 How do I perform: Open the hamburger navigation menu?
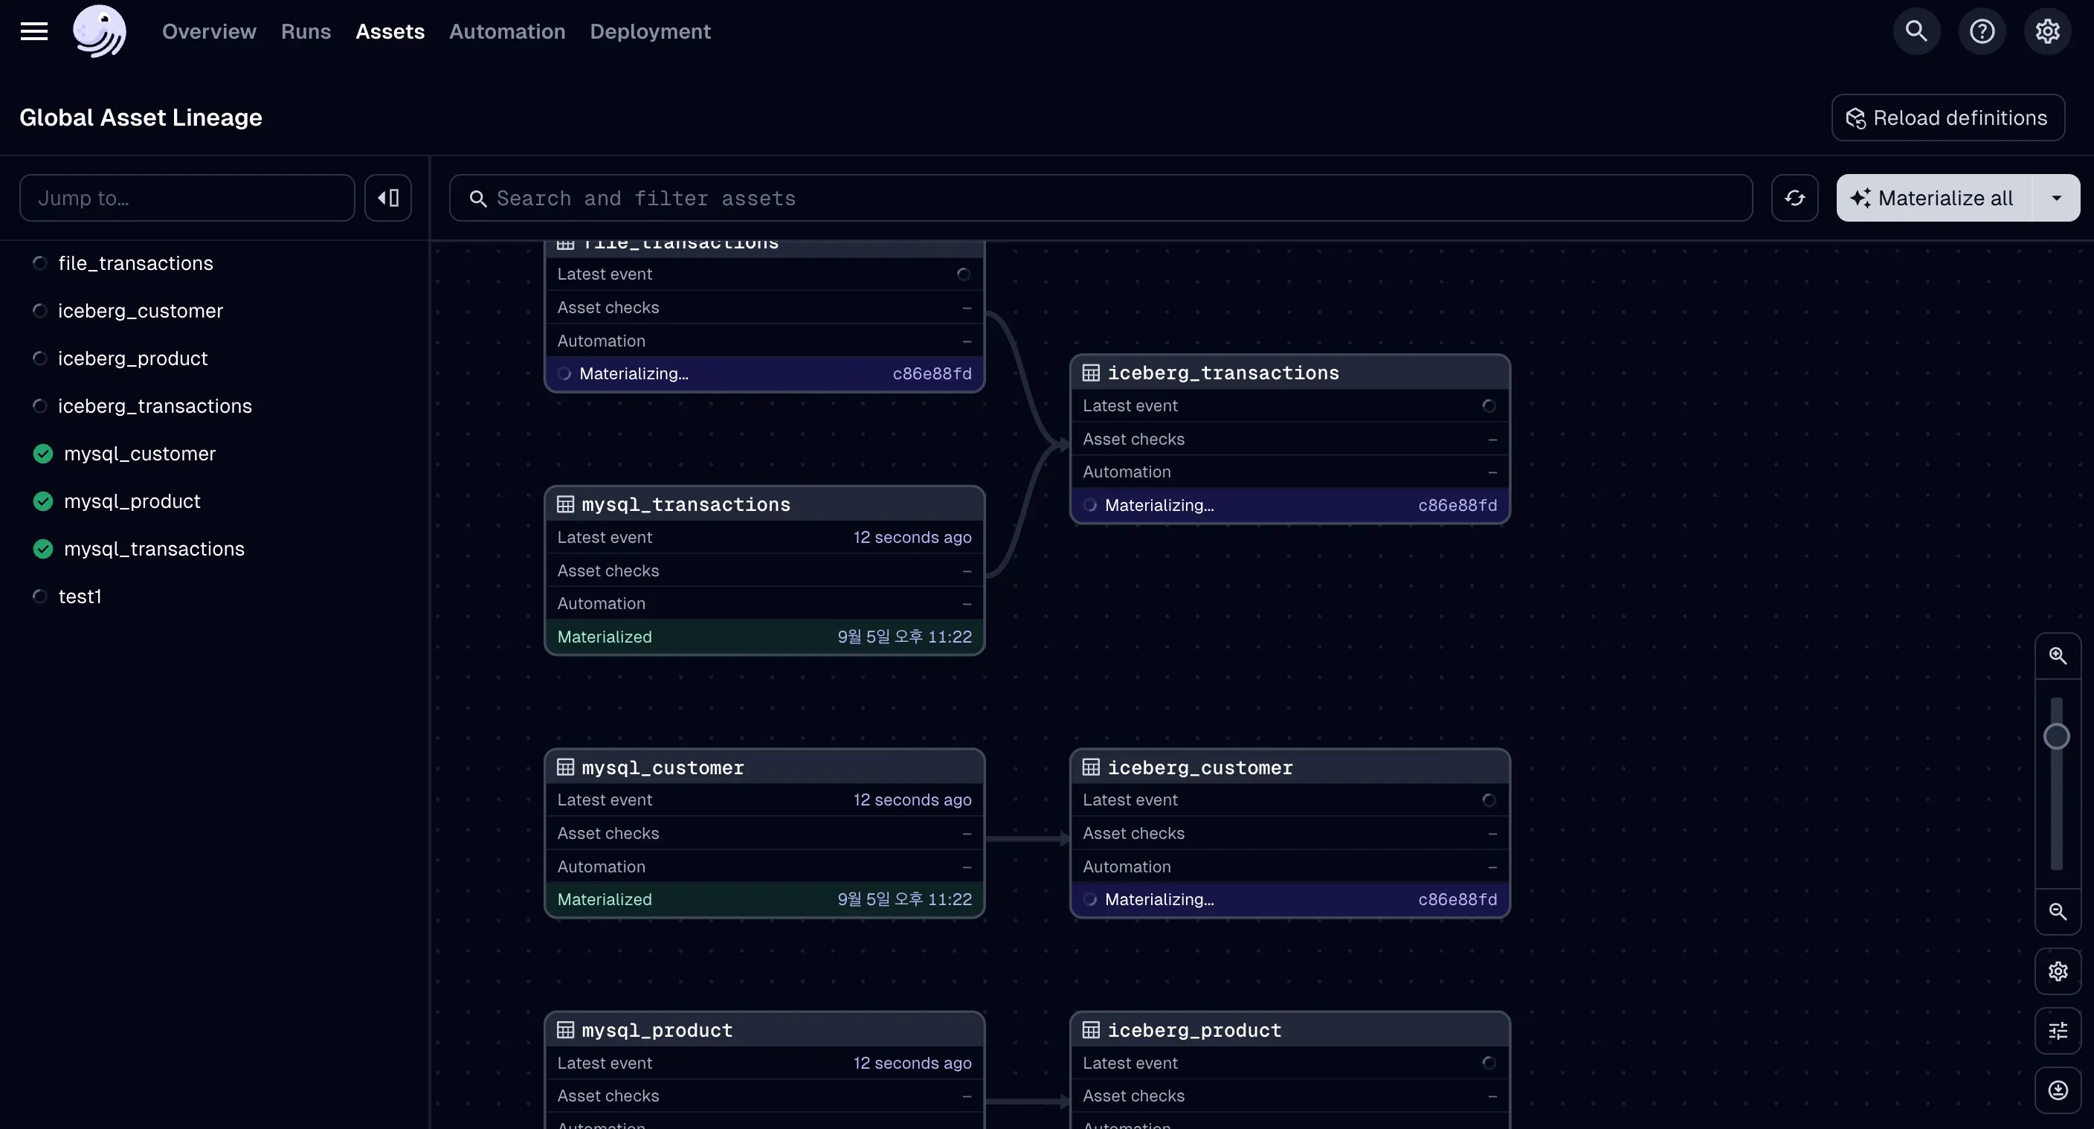coord(33,31)
